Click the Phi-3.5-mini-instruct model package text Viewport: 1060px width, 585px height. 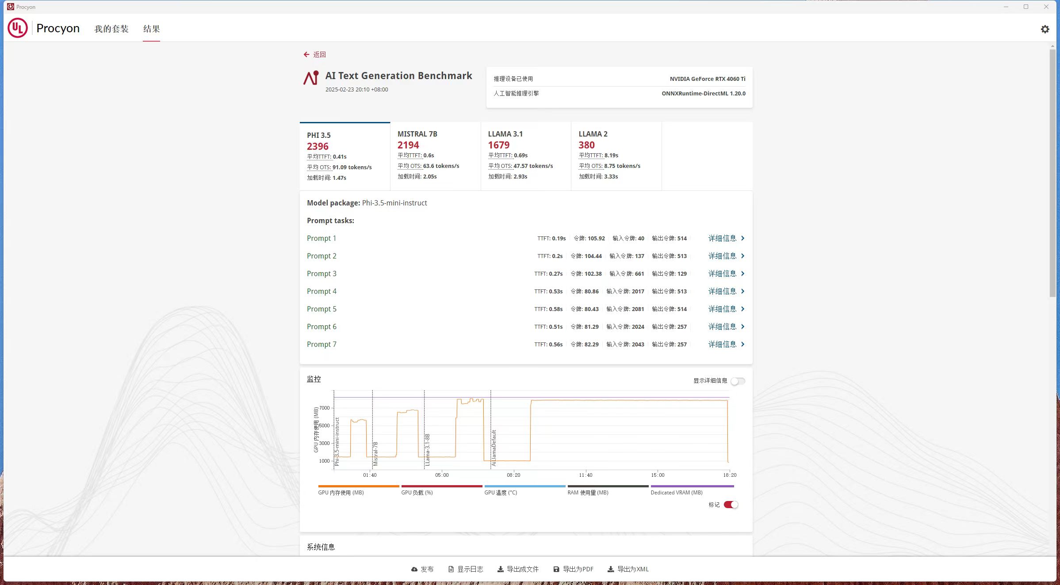click(394, 203)
